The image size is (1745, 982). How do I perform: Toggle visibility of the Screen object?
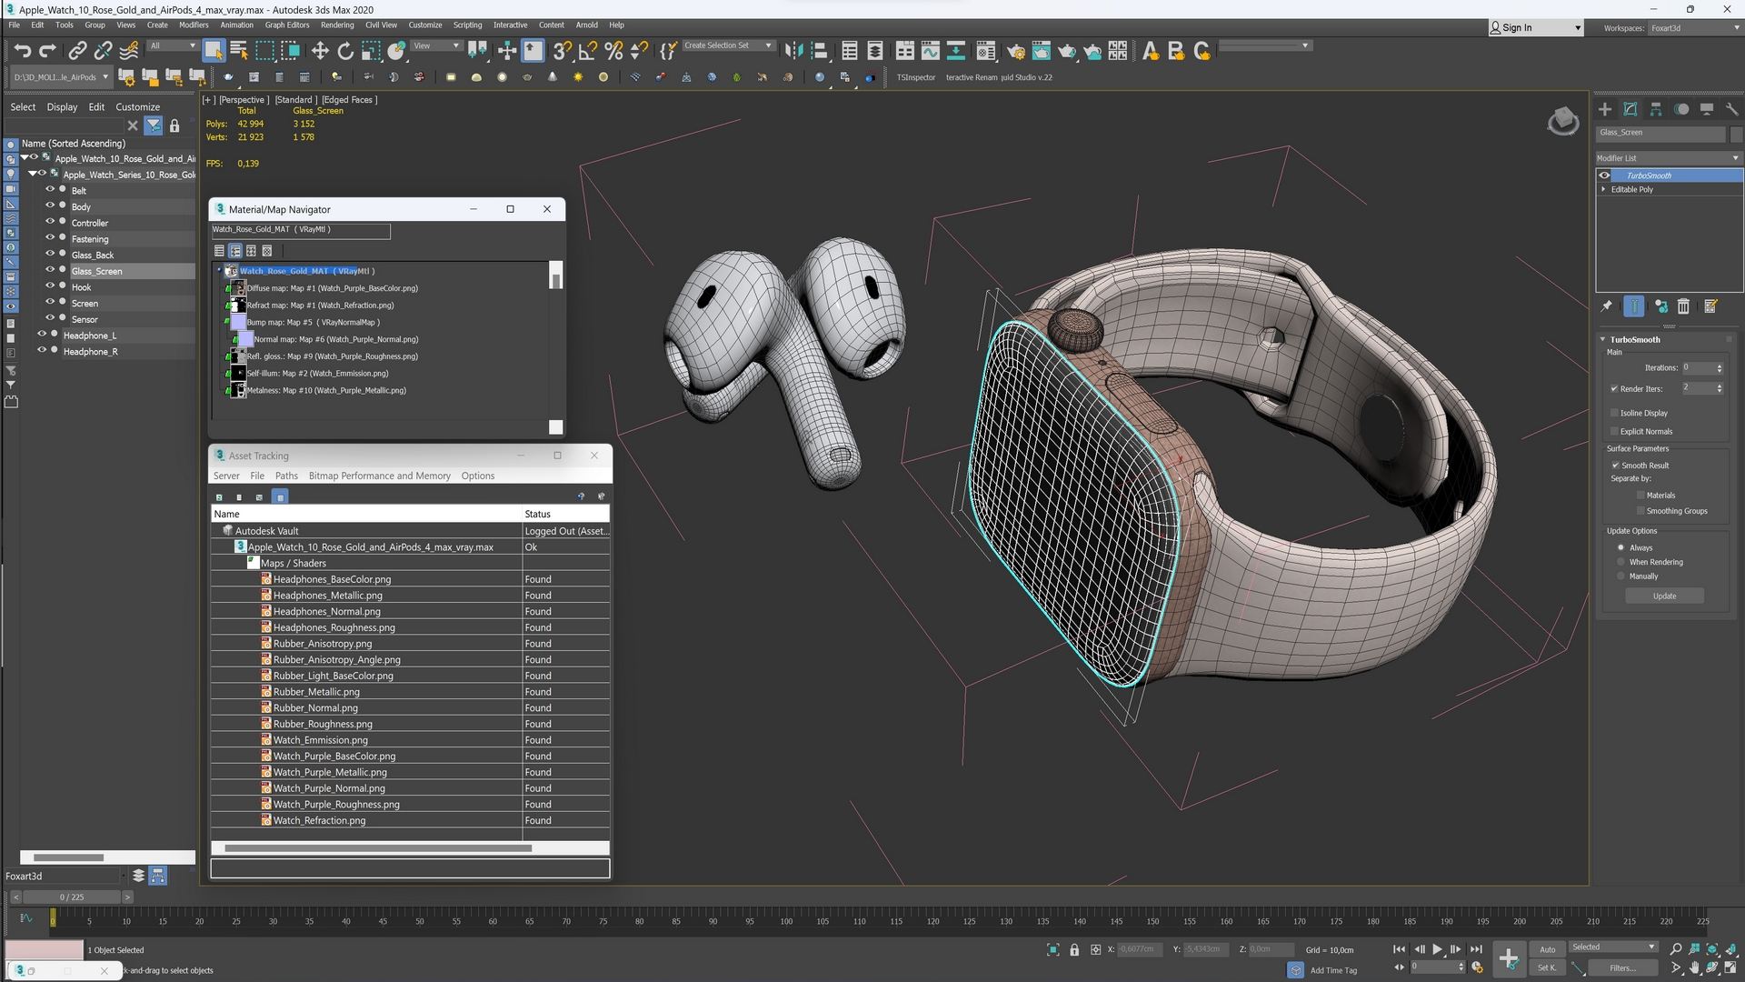point(50,303)
